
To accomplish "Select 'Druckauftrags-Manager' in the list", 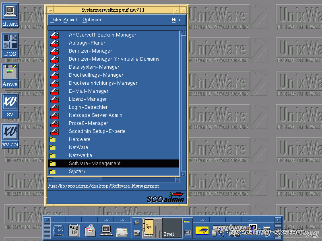I will pyautogui.click(x=114, y=75).
